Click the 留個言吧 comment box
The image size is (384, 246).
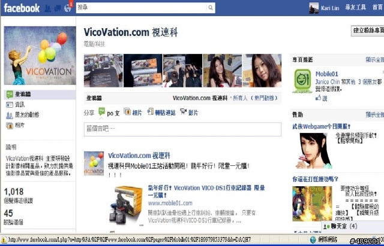pos(182,129)
